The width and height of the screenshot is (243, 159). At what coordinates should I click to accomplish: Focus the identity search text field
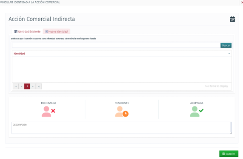click(x=116, y=45)
